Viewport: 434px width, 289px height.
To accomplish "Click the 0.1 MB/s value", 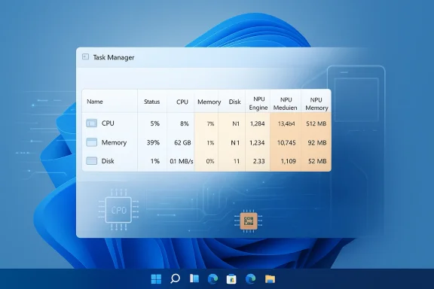I will (x=182, y=161).
